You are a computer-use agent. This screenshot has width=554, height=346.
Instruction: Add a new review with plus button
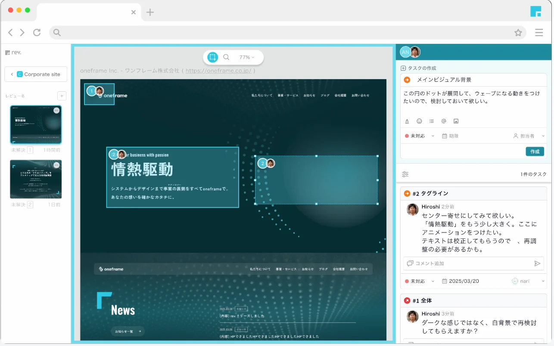[x=62, y=96]
